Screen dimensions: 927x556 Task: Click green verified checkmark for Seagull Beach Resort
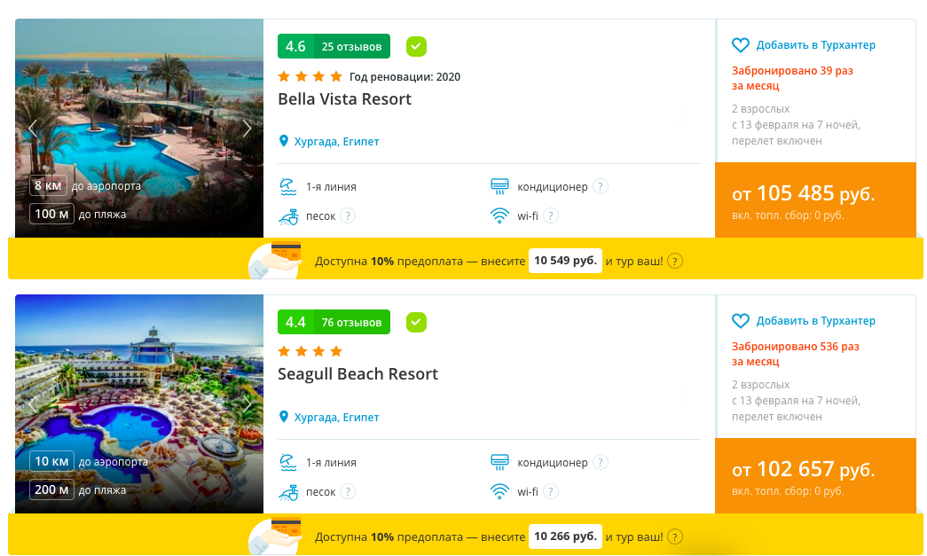[416, 322]
